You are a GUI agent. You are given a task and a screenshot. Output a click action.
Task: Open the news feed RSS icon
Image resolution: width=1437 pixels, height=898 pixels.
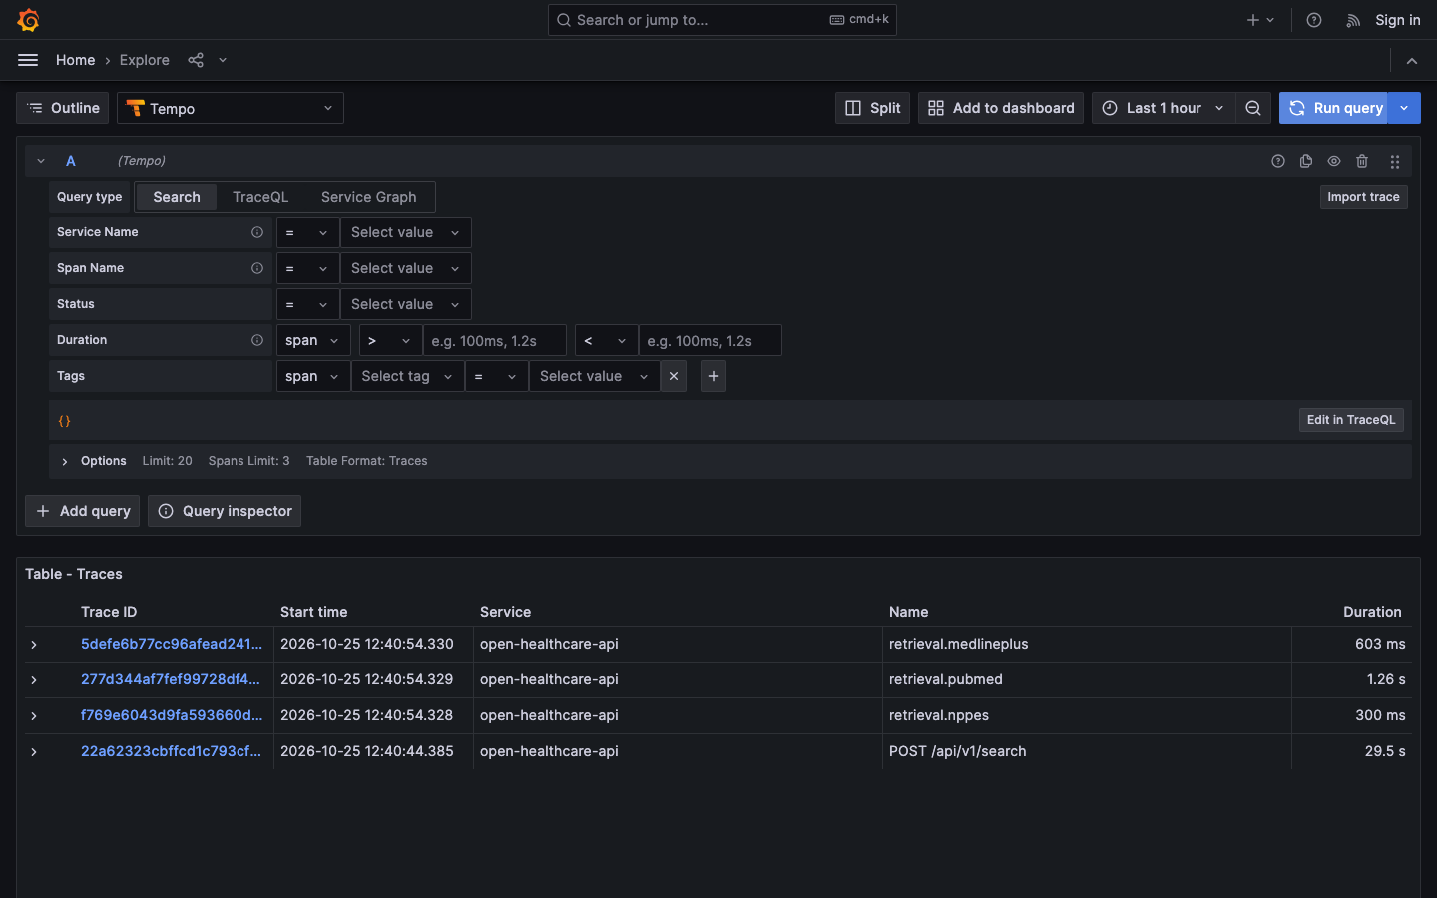[1353, 20]
